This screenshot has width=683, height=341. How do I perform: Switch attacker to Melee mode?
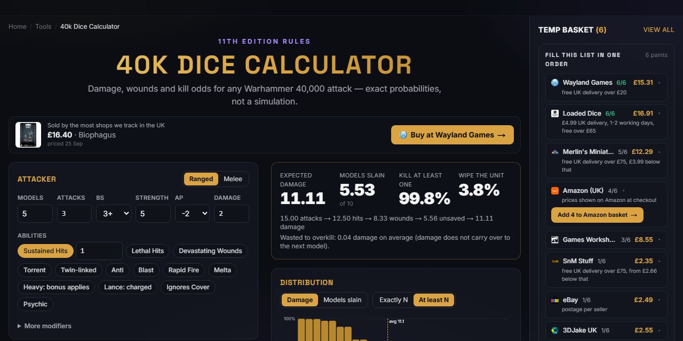[x=233, y=179]
